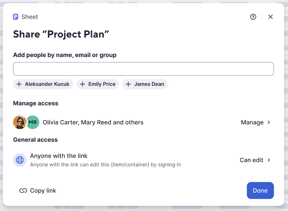288x211 pixels.
Task: Click the MR avatar badge
Action: coord(33,122)
